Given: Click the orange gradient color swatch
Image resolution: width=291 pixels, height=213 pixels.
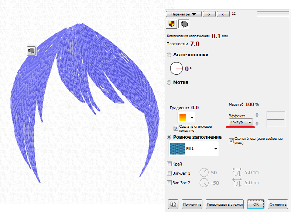Looking at the screenshot, I should click(183, 117).
